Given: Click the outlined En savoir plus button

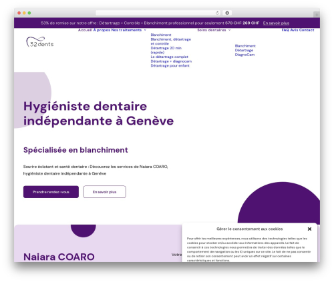Looking at the screenshot, I should point(104,192).
